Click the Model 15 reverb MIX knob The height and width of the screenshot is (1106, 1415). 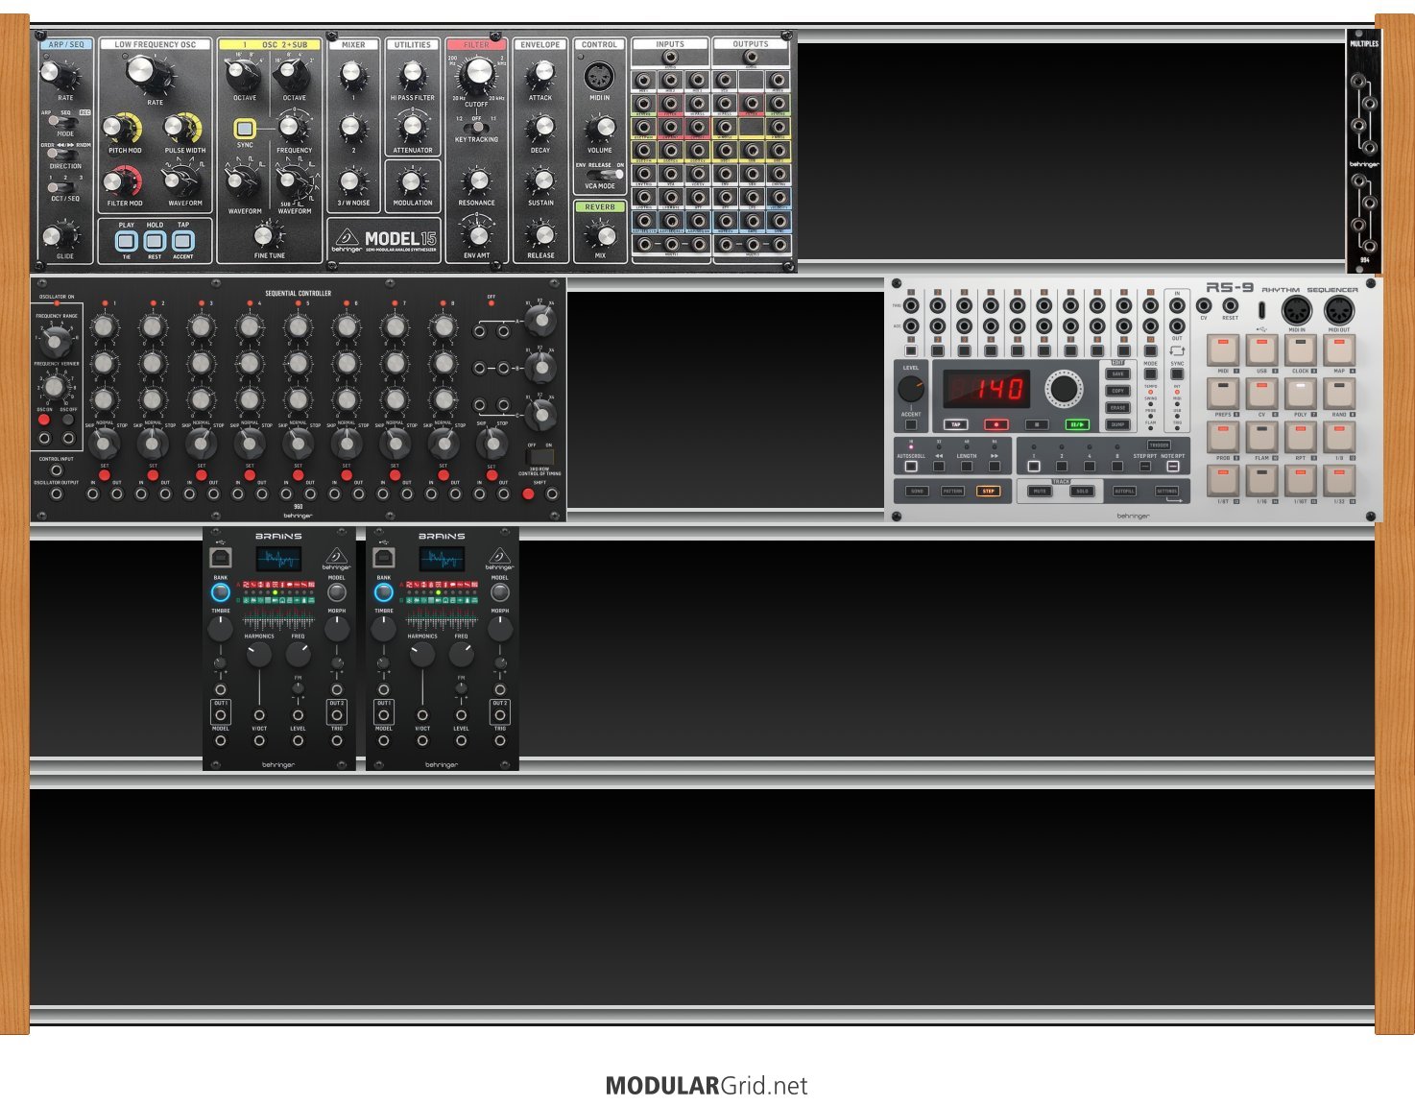pyautogui.click(x=601, y=235)
